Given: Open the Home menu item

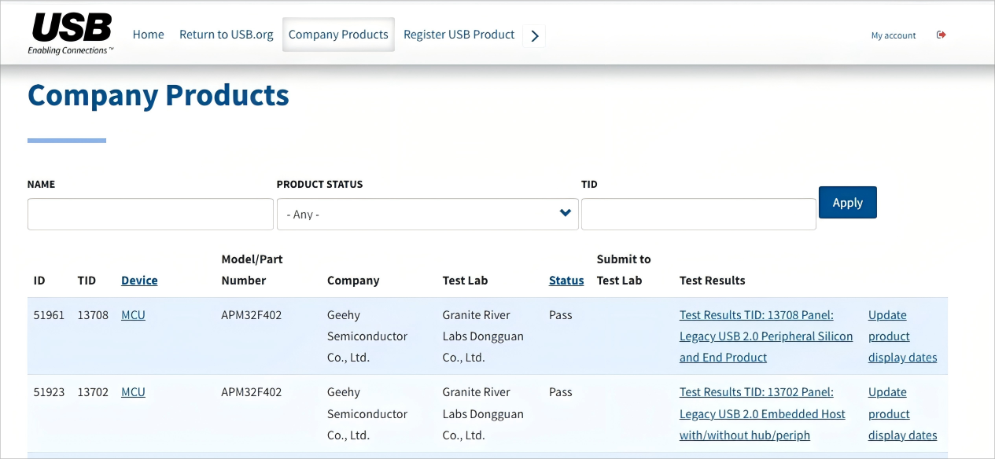Looking at the screenshot, I should tap(148, 35).
